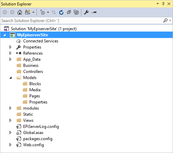Open Properties with the wrench icon
This screenshot has width=173, height=153.
[x=86, y=12]
